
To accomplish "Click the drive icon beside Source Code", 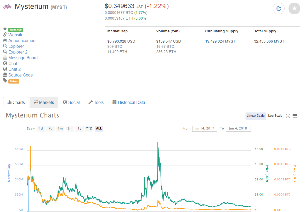I will coord(5,75).
